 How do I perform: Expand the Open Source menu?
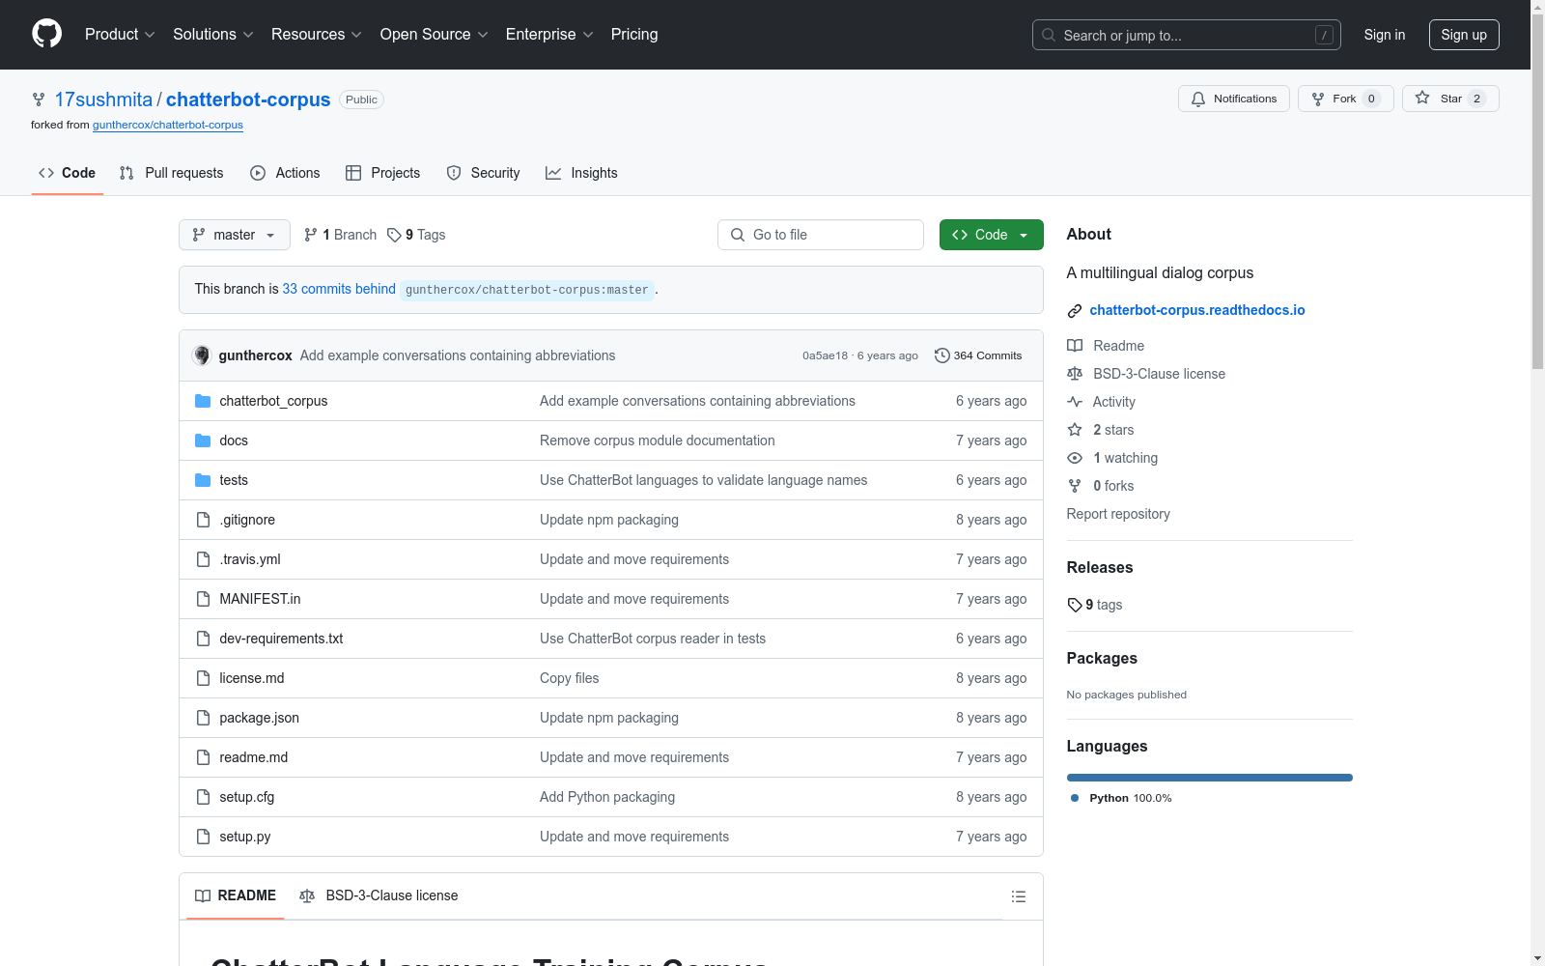(x=435, y=34)
